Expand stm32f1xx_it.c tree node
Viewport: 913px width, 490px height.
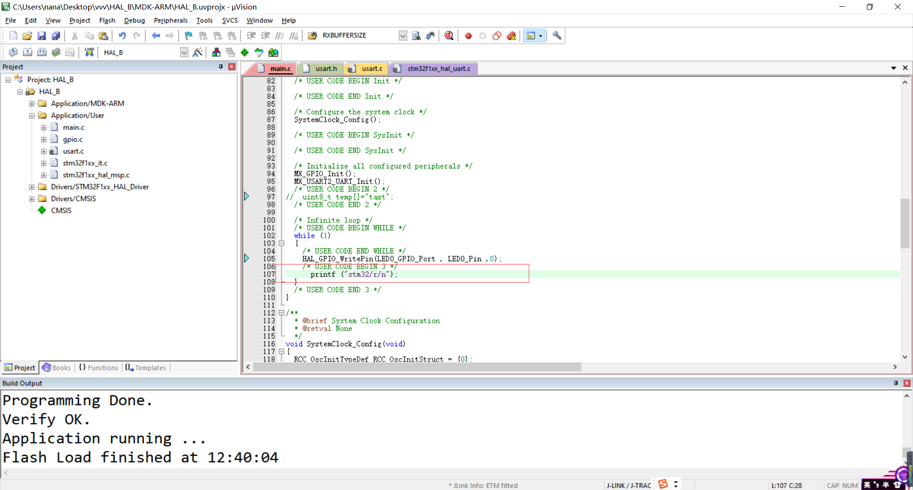[x=43, y=163]
